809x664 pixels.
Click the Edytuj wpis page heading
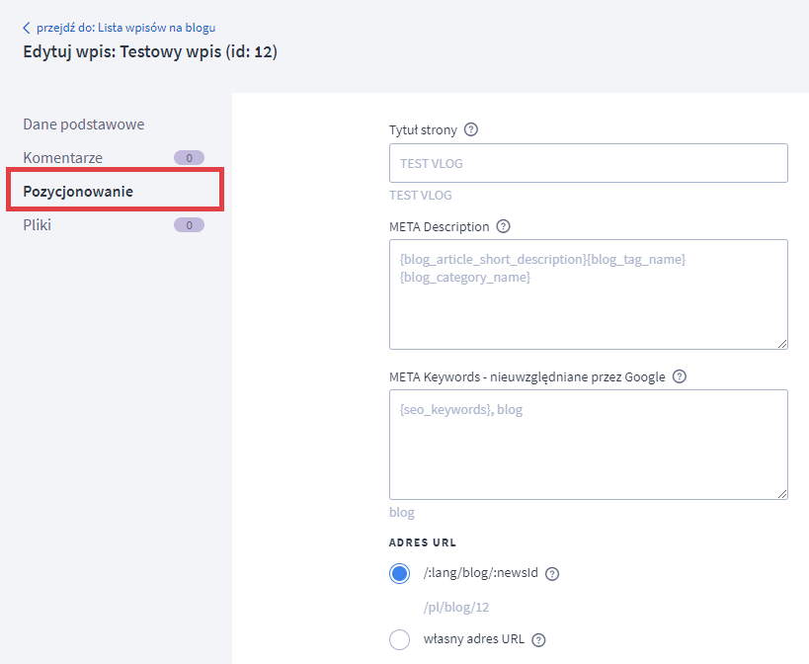(x=150, y=51)
